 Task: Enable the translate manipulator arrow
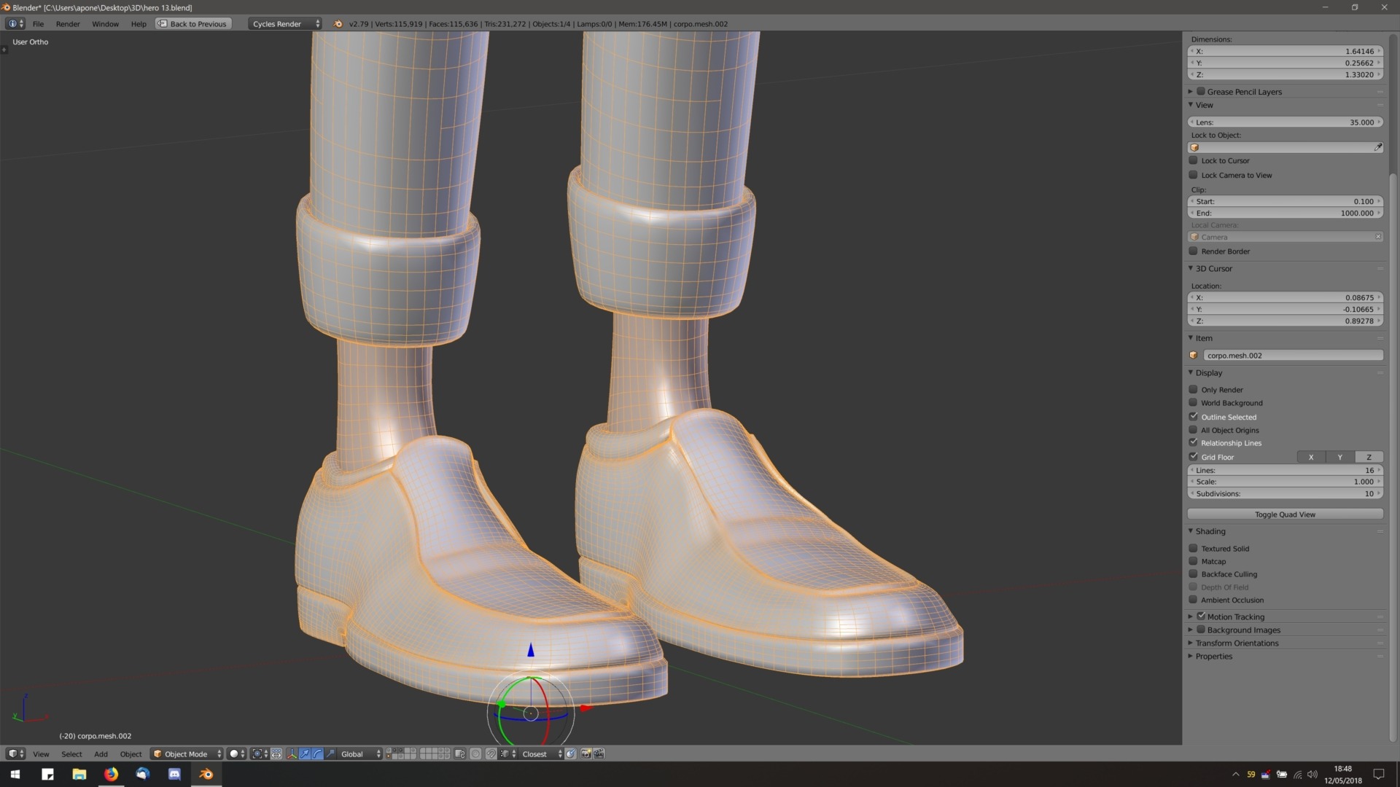click(x=305, y=753)
